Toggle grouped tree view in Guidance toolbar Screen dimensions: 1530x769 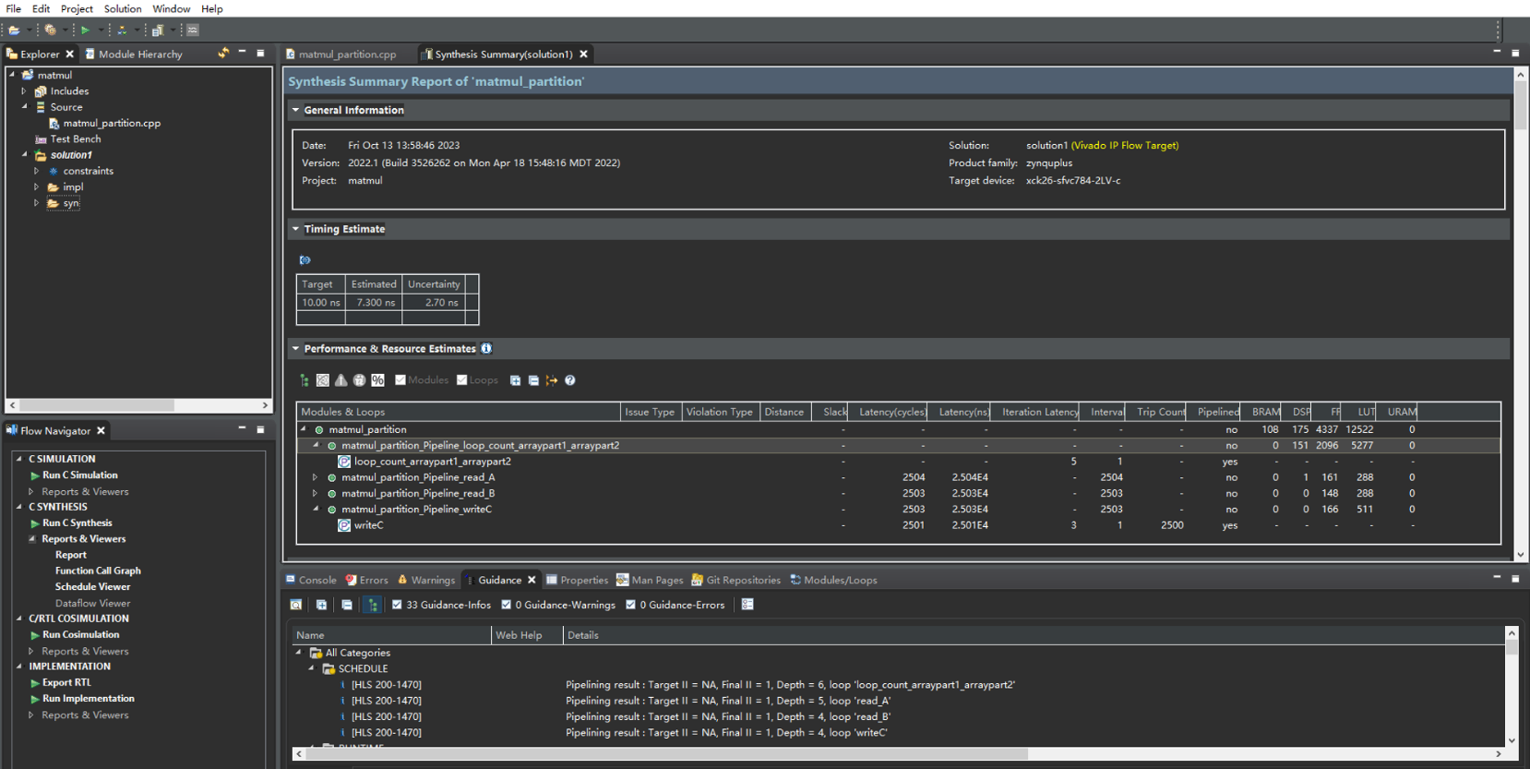coord(373,605)
